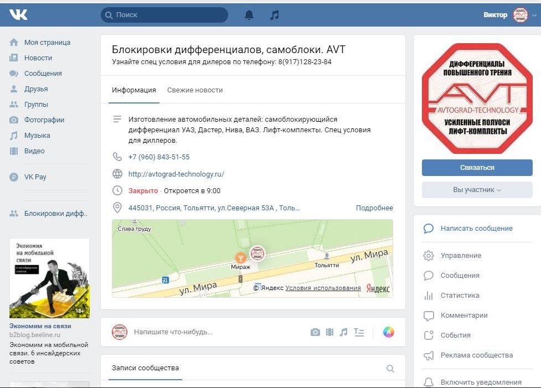The image size is (541, 388).
Task: Open the music player note icon in header
Action: click(275, 15)
